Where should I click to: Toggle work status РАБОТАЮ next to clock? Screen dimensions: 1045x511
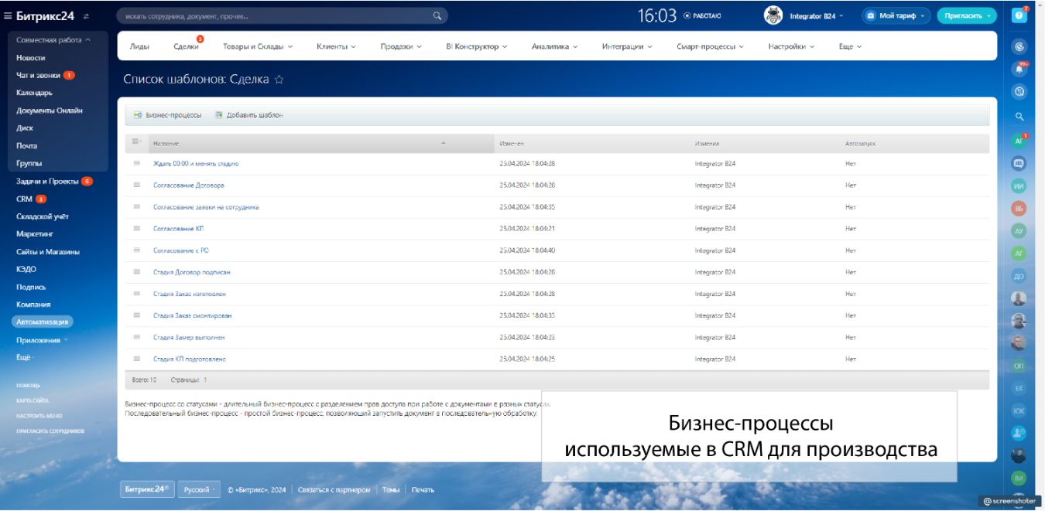703,15
